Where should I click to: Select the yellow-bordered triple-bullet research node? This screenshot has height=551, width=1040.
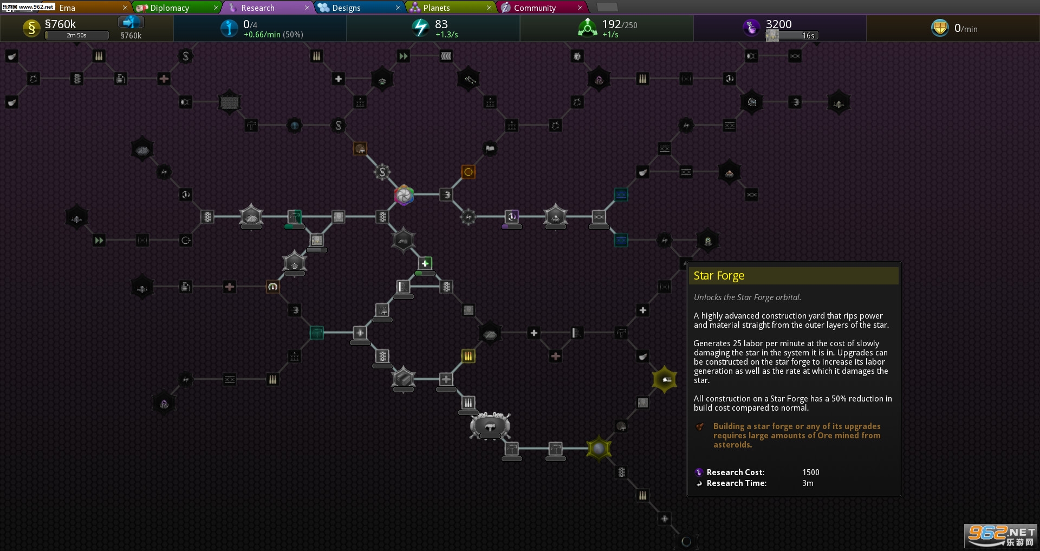pyautogui.click(x=468, y=356)
